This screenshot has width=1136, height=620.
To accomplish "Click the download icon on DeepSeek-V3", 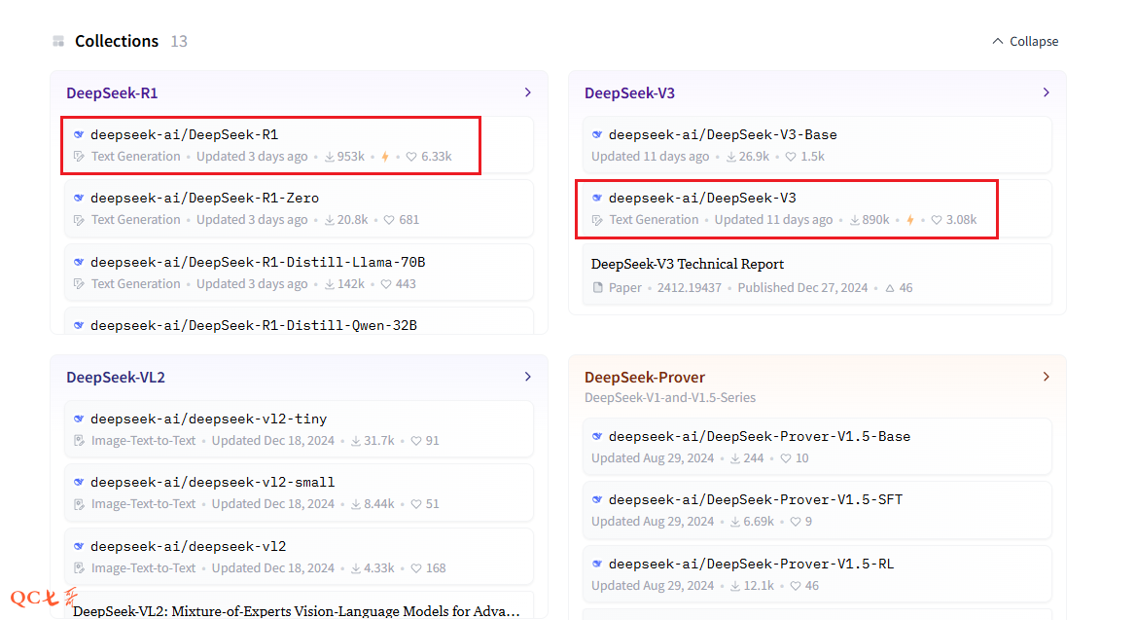I will tap(855, 220).
